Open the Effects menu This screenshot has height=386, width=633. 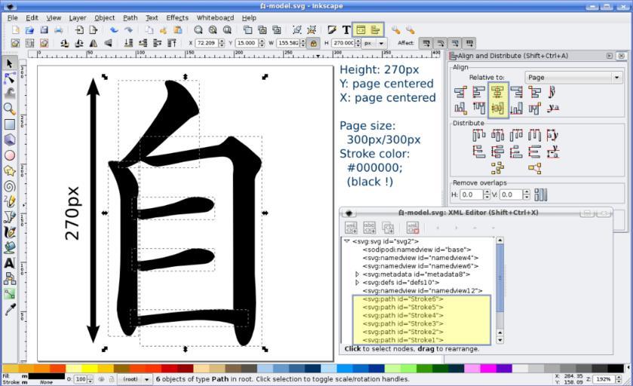click(x=177, y=17)
